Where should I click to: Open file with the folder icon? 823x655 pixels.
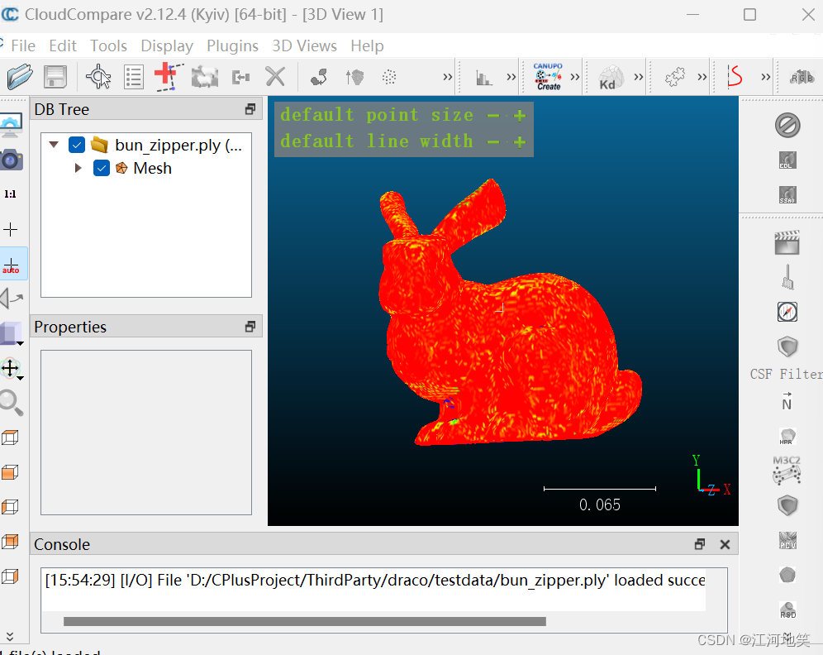coord(20,77)
